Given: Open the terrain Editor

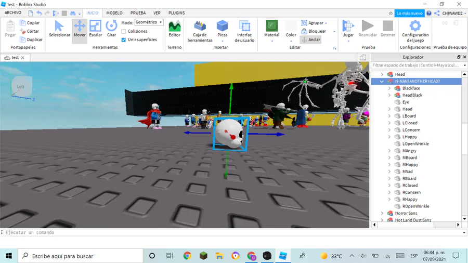Looking at the screenshot, I should pos(175,29).
